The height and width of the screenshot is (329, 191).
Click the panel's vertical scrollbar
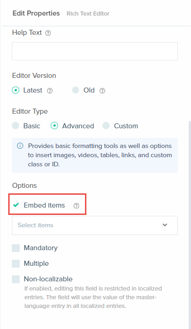pos(190,225)
